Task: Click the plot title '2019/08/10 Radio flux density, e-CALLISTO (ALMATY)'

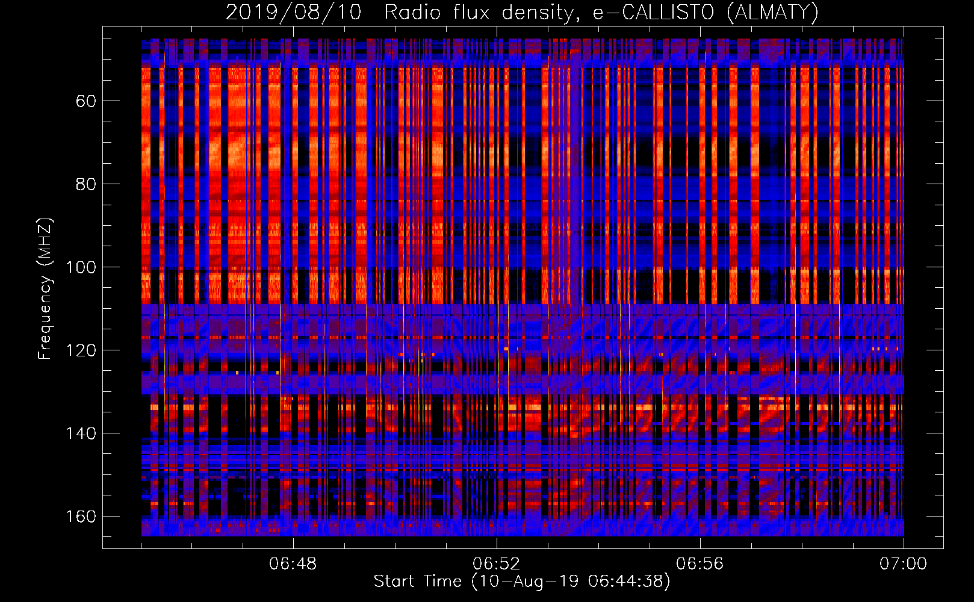Action: [522, 13]
